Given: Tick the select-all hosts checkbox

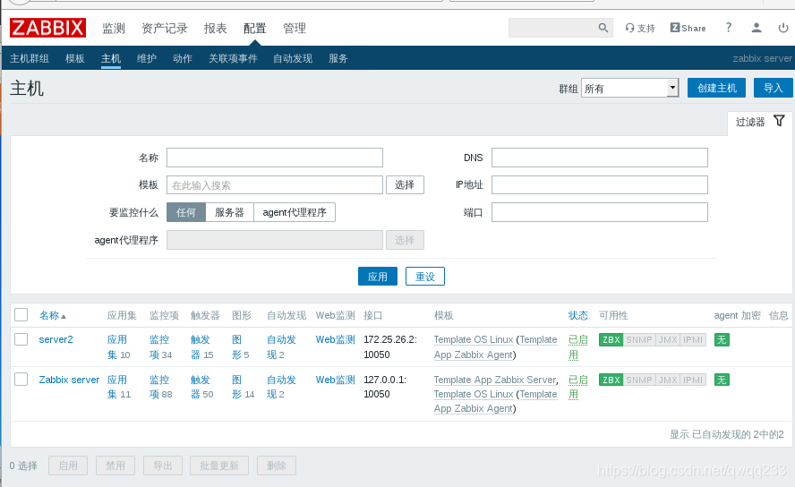Looking at the screenshot, I should pos(21,315).
